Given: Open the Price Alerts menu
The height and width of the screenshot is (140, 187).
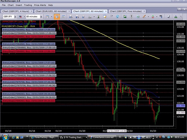Looking at the screenshot, I should tap(40, 5).
